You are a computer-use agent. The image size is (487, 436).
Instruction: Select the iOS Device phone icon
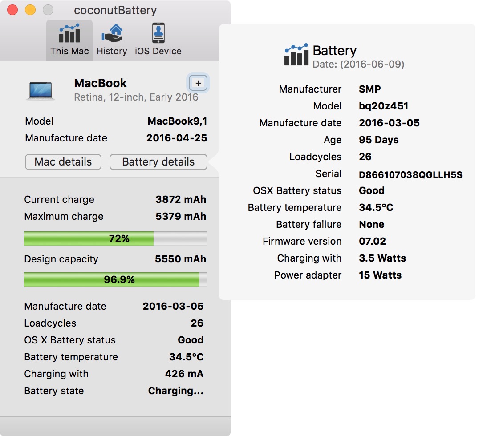(158, 33)
